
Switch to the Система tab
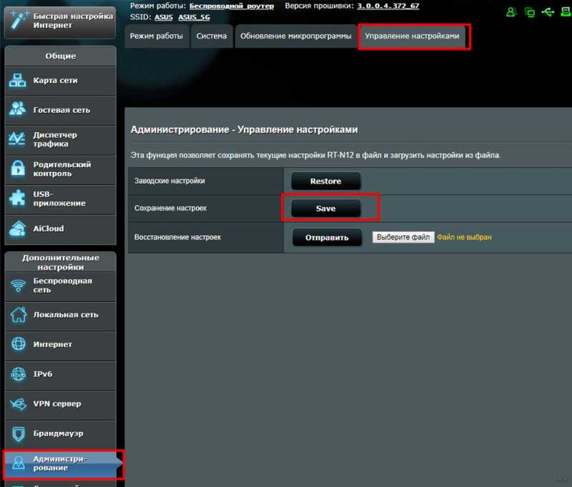tap(211, 36)
